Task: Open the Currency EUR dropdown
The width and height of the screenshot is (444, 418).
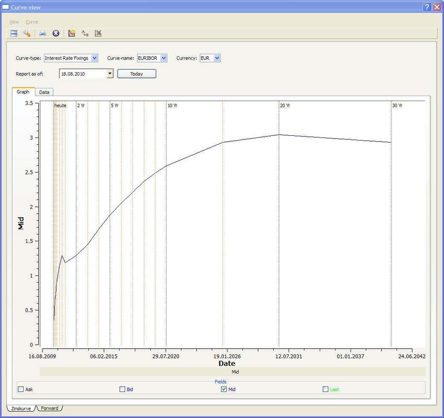Action: point(217,58)
